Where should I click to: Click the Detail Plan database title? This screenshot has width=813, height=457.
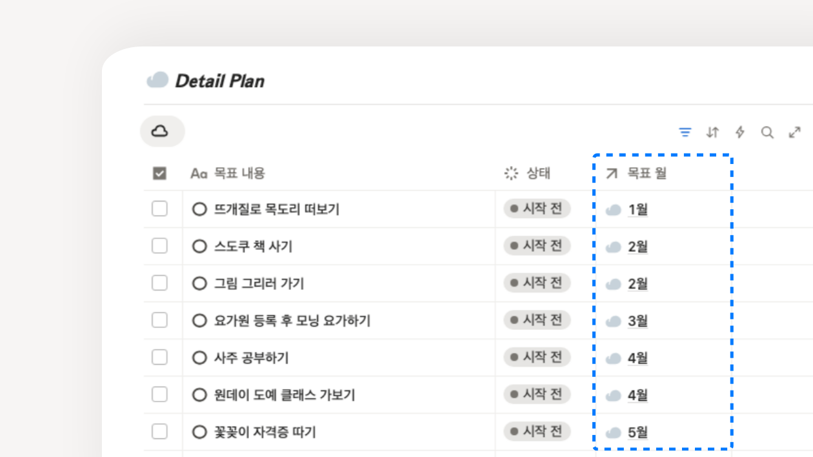coord(219,81)
